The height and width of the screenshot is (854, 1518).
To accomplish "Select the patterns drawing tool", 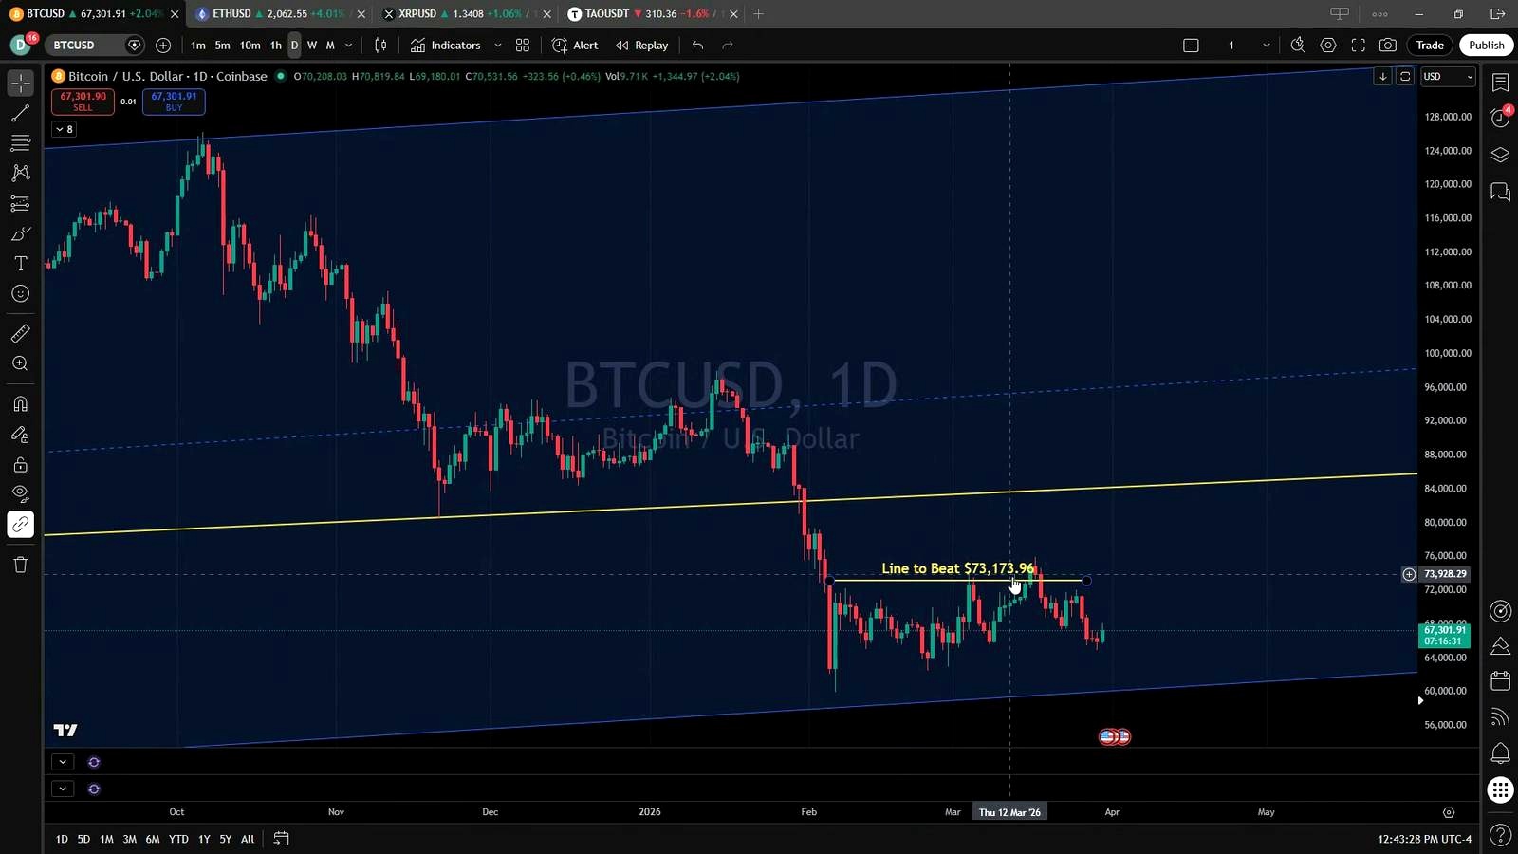I will click(20, 173).
